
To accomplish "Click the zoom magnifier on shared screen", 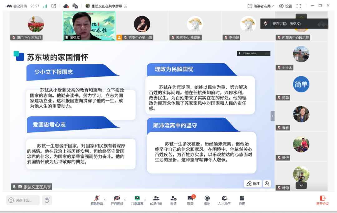I will pos(267,184).
